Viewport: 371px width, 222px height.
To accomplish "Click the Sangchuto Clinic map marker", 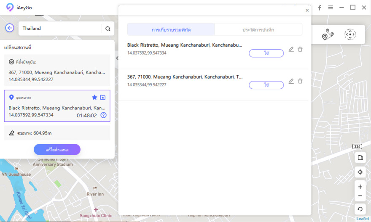I will [96, 209].
